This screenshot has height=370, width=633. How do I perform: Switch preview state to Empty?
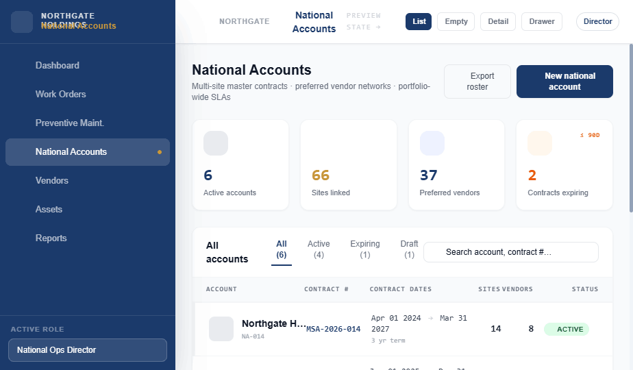(x=456, y=21)
